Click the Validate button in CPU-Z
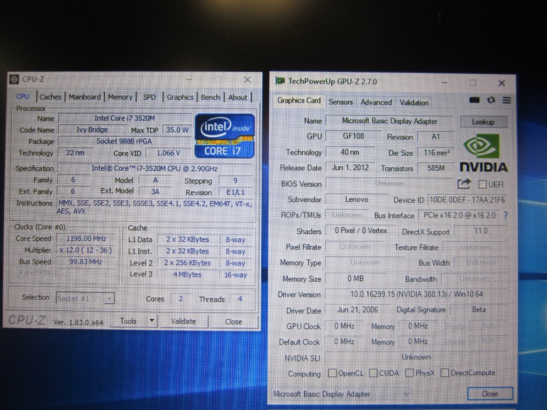Screen dimensions: 547x410 pyautogui.click(x=184, y=321)
